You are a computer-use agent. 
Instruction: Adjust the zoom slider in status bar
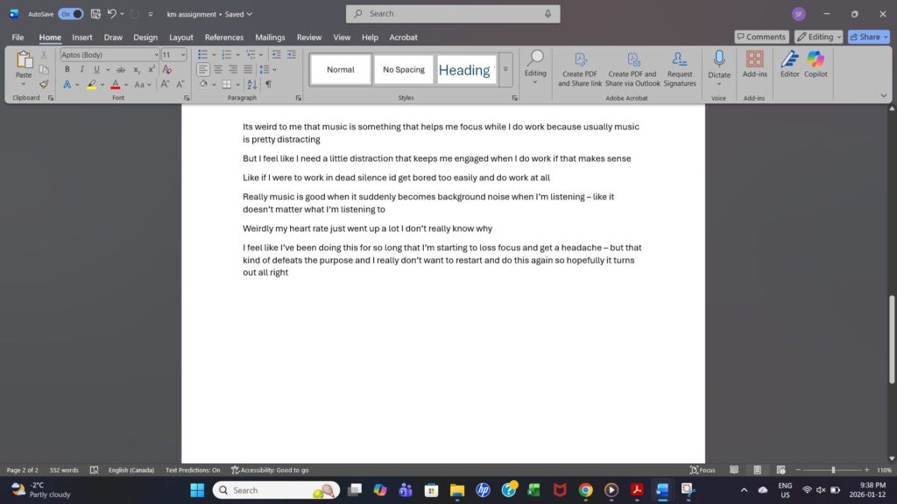click(x=833, y=470)
